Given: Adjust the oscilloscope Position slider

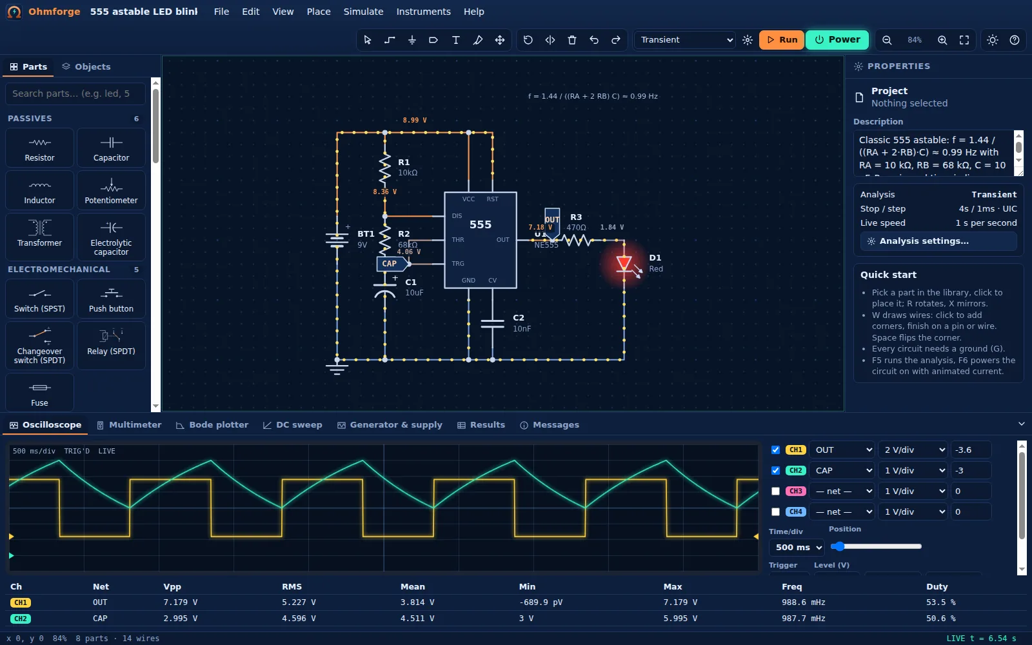Looking at the screenshot, I should (x=877, y=547).
